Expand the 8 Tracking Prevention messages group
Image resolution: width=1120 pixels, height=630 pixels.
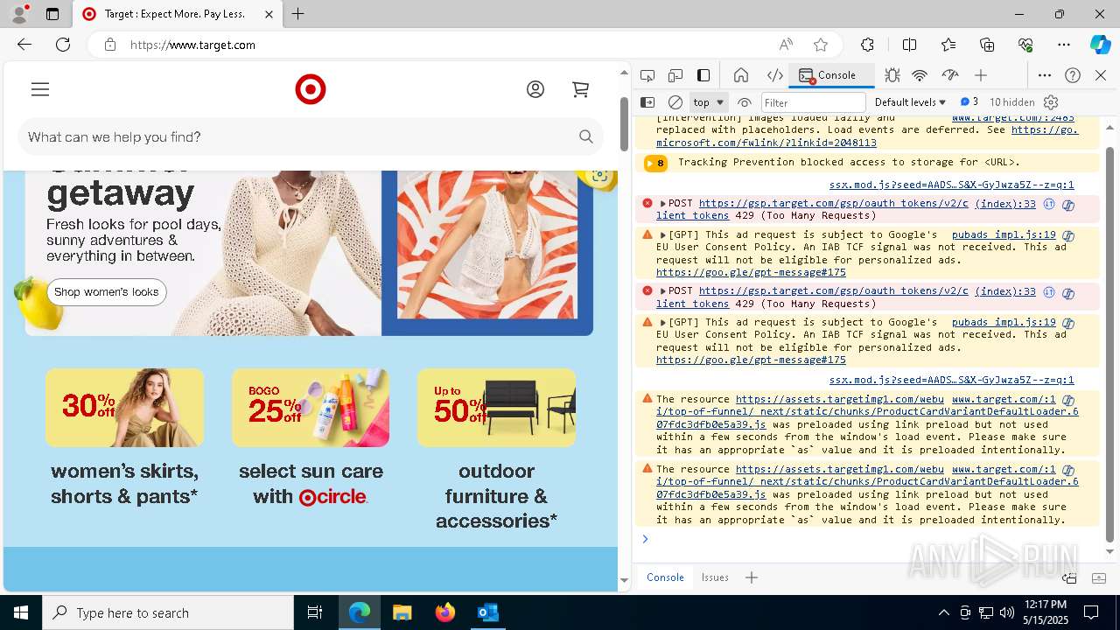[655, 163]
